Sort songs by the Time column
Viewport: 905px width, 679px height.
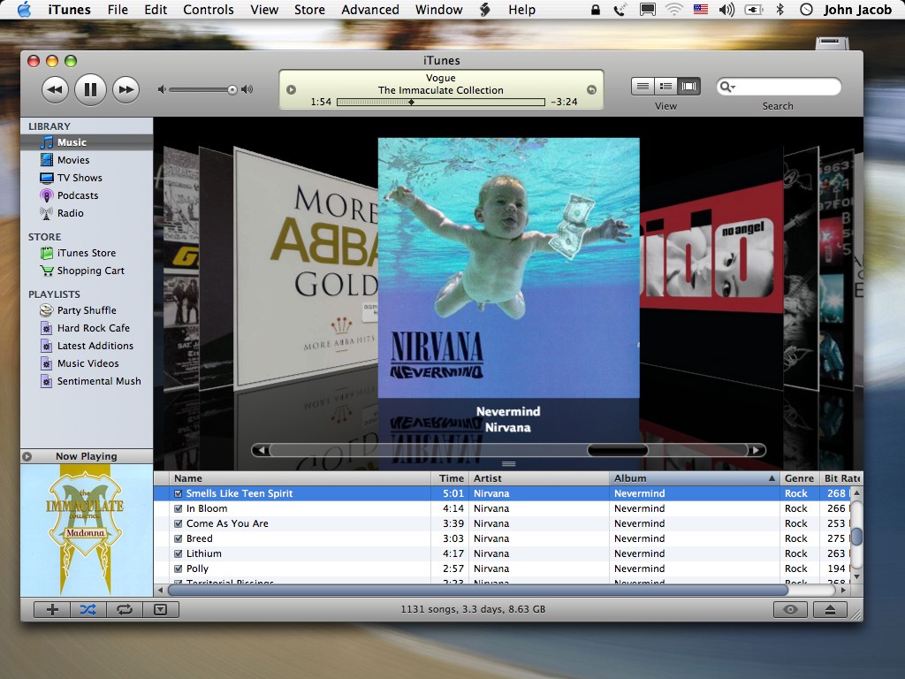(x=450, y=478)
